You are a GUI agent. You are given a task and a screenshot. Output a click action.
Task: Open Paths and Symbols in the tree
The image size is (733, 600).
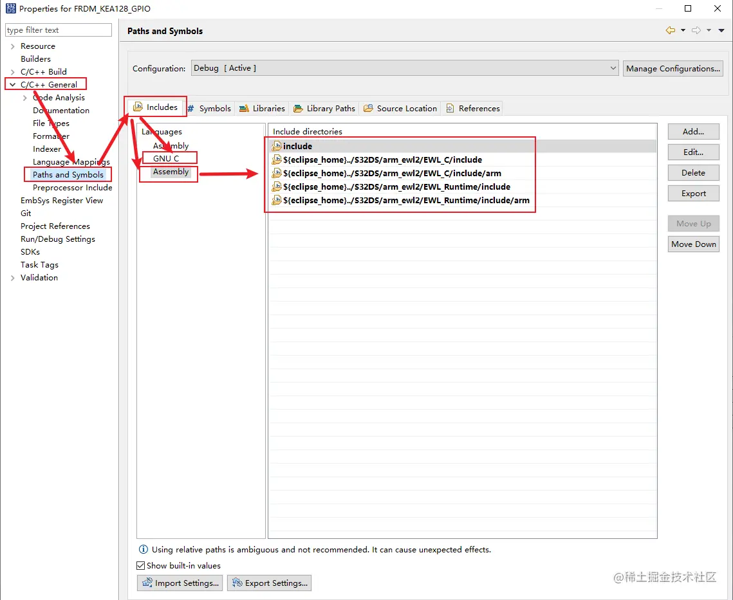pos(68,175)
